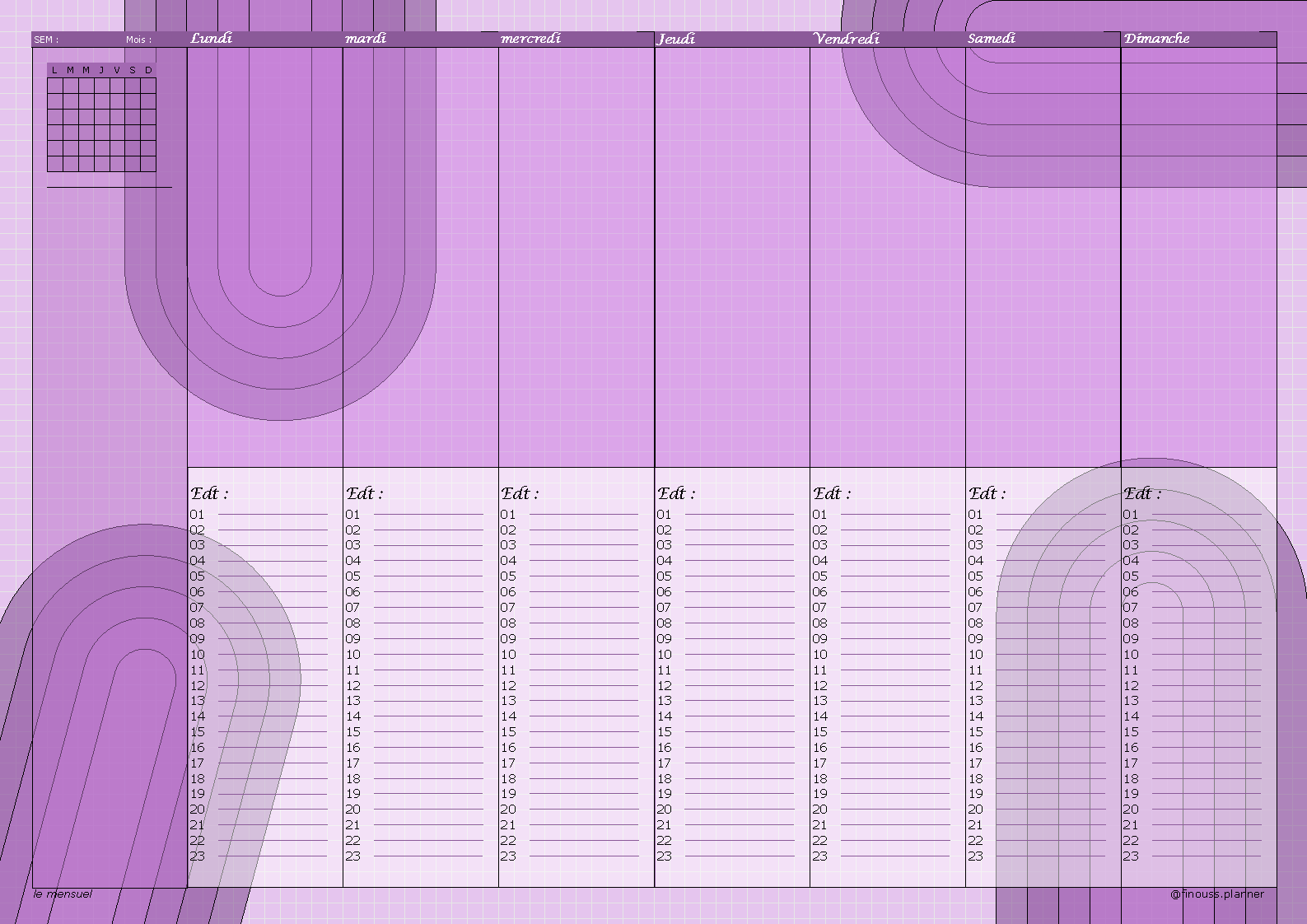Click the Dimanche column header

click(x=1156, y=39)
